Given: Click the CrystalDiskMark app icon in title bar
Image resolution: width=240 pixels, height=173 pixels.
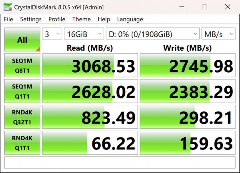Looking at the screenshot, I should [8, 7].
